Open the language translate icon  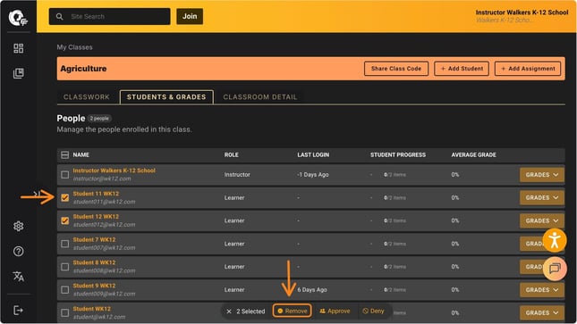(19, 276)
